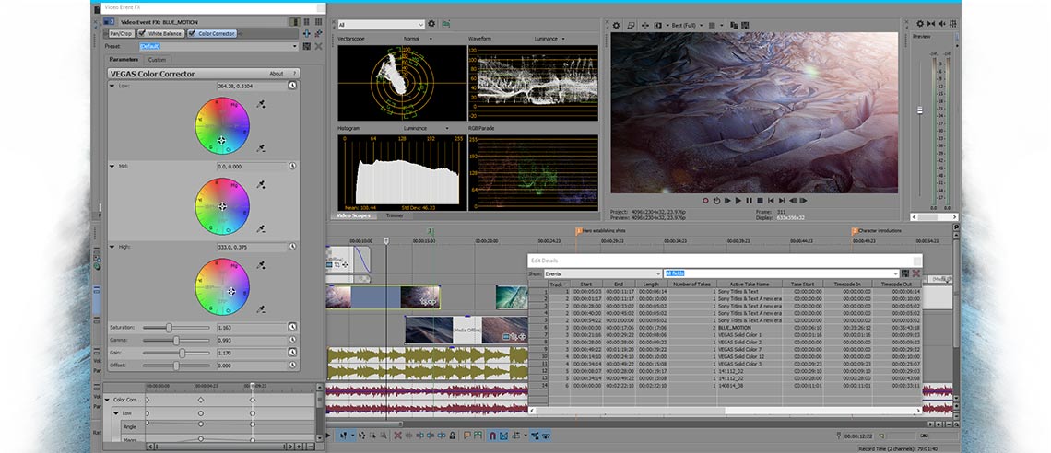Click the Start column header in Edit Details
Image resolution: width=1051 pixels, height=453 pixels.
(x=586, y=285)
